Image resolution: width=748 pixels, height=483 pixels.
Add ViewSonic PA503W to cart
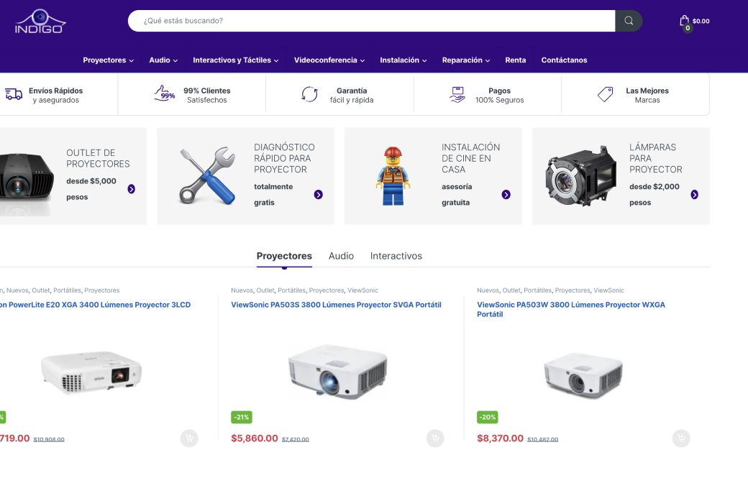pyautogui.click(x=681, y=438)
